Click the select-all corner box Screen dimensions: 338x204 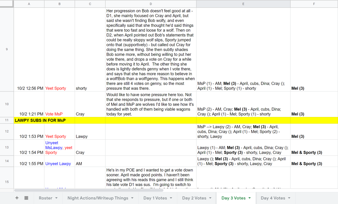(x=7, y=4)
